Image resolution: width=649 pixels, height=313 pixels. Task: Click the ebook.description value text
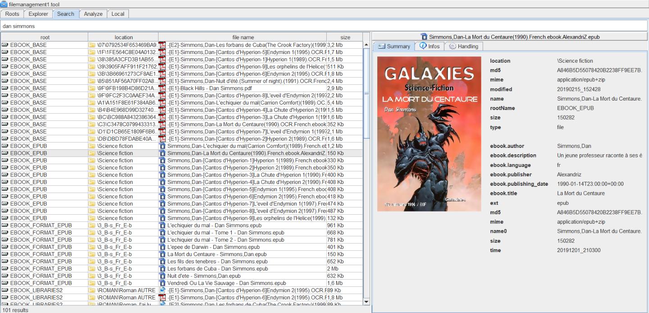click(599, 156)
